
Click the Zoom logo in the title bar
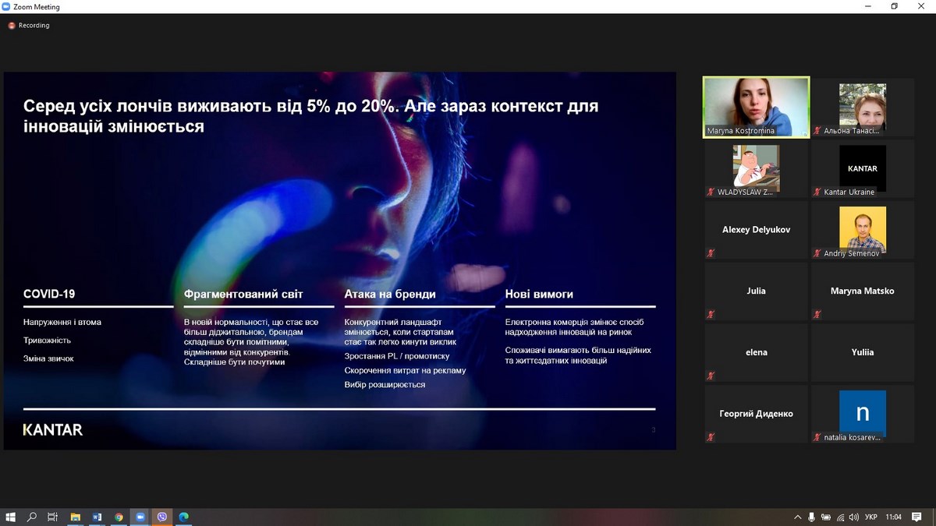pyautogui.click(x=7, y=7)
